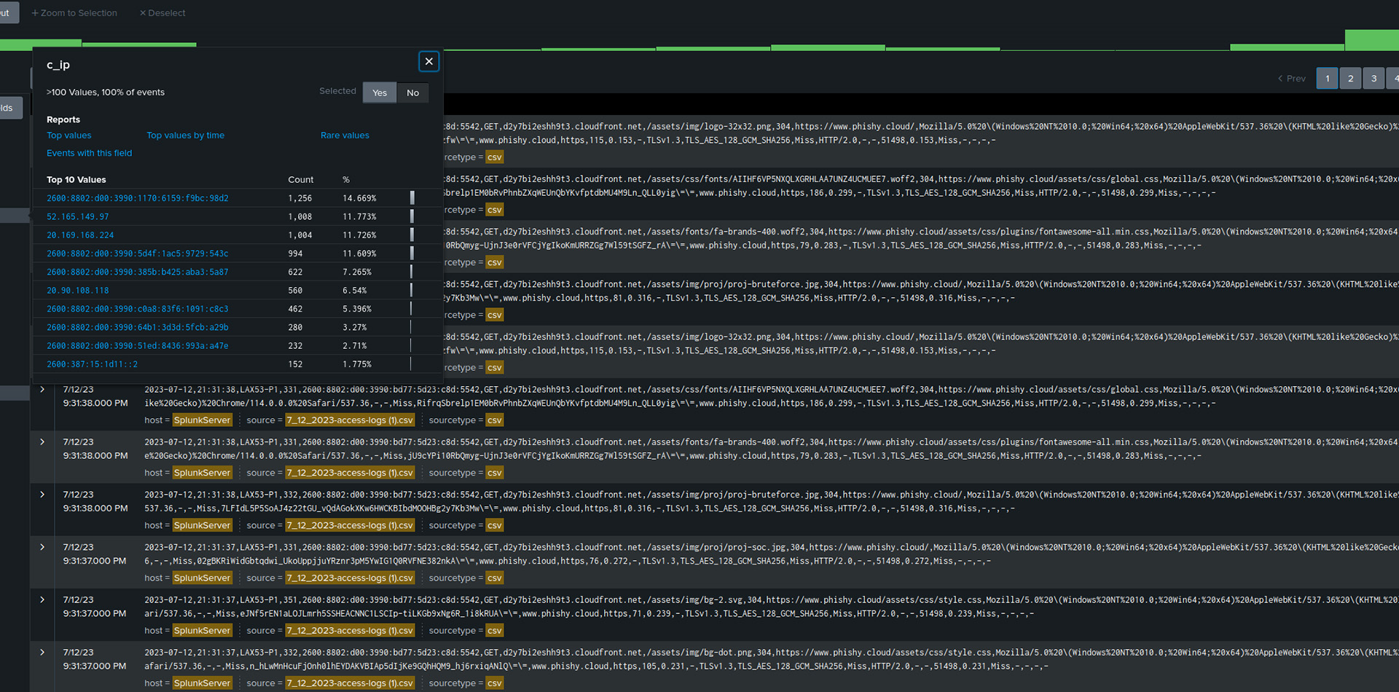Screen dimensions: 1399x692
Task: Open Events with this field report
Action: pyautogui.click(x=90, y=153)
